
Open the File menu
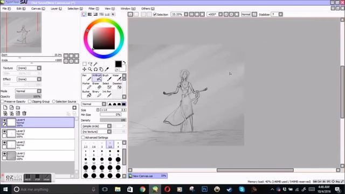pos(6,9)
